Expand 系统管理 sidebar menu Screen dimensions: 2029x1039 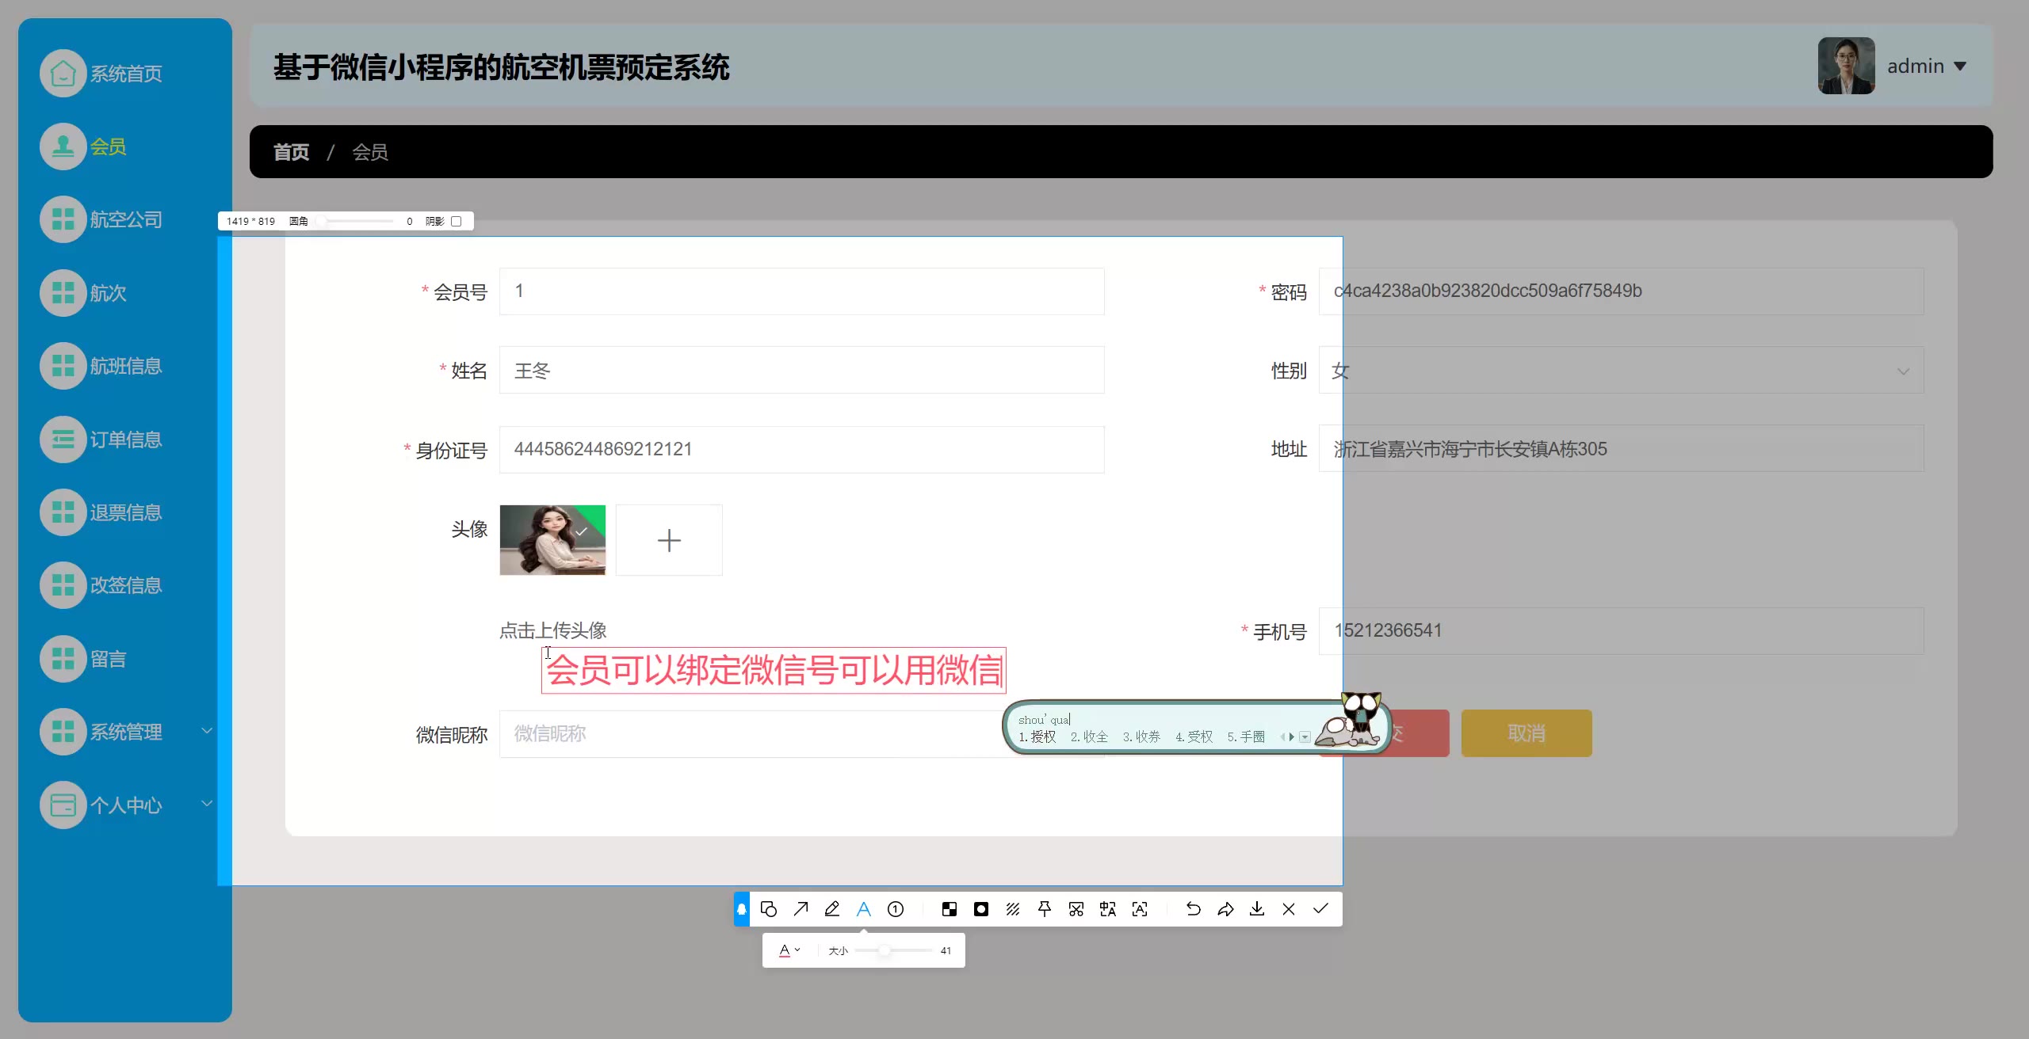tap(125, 732)
